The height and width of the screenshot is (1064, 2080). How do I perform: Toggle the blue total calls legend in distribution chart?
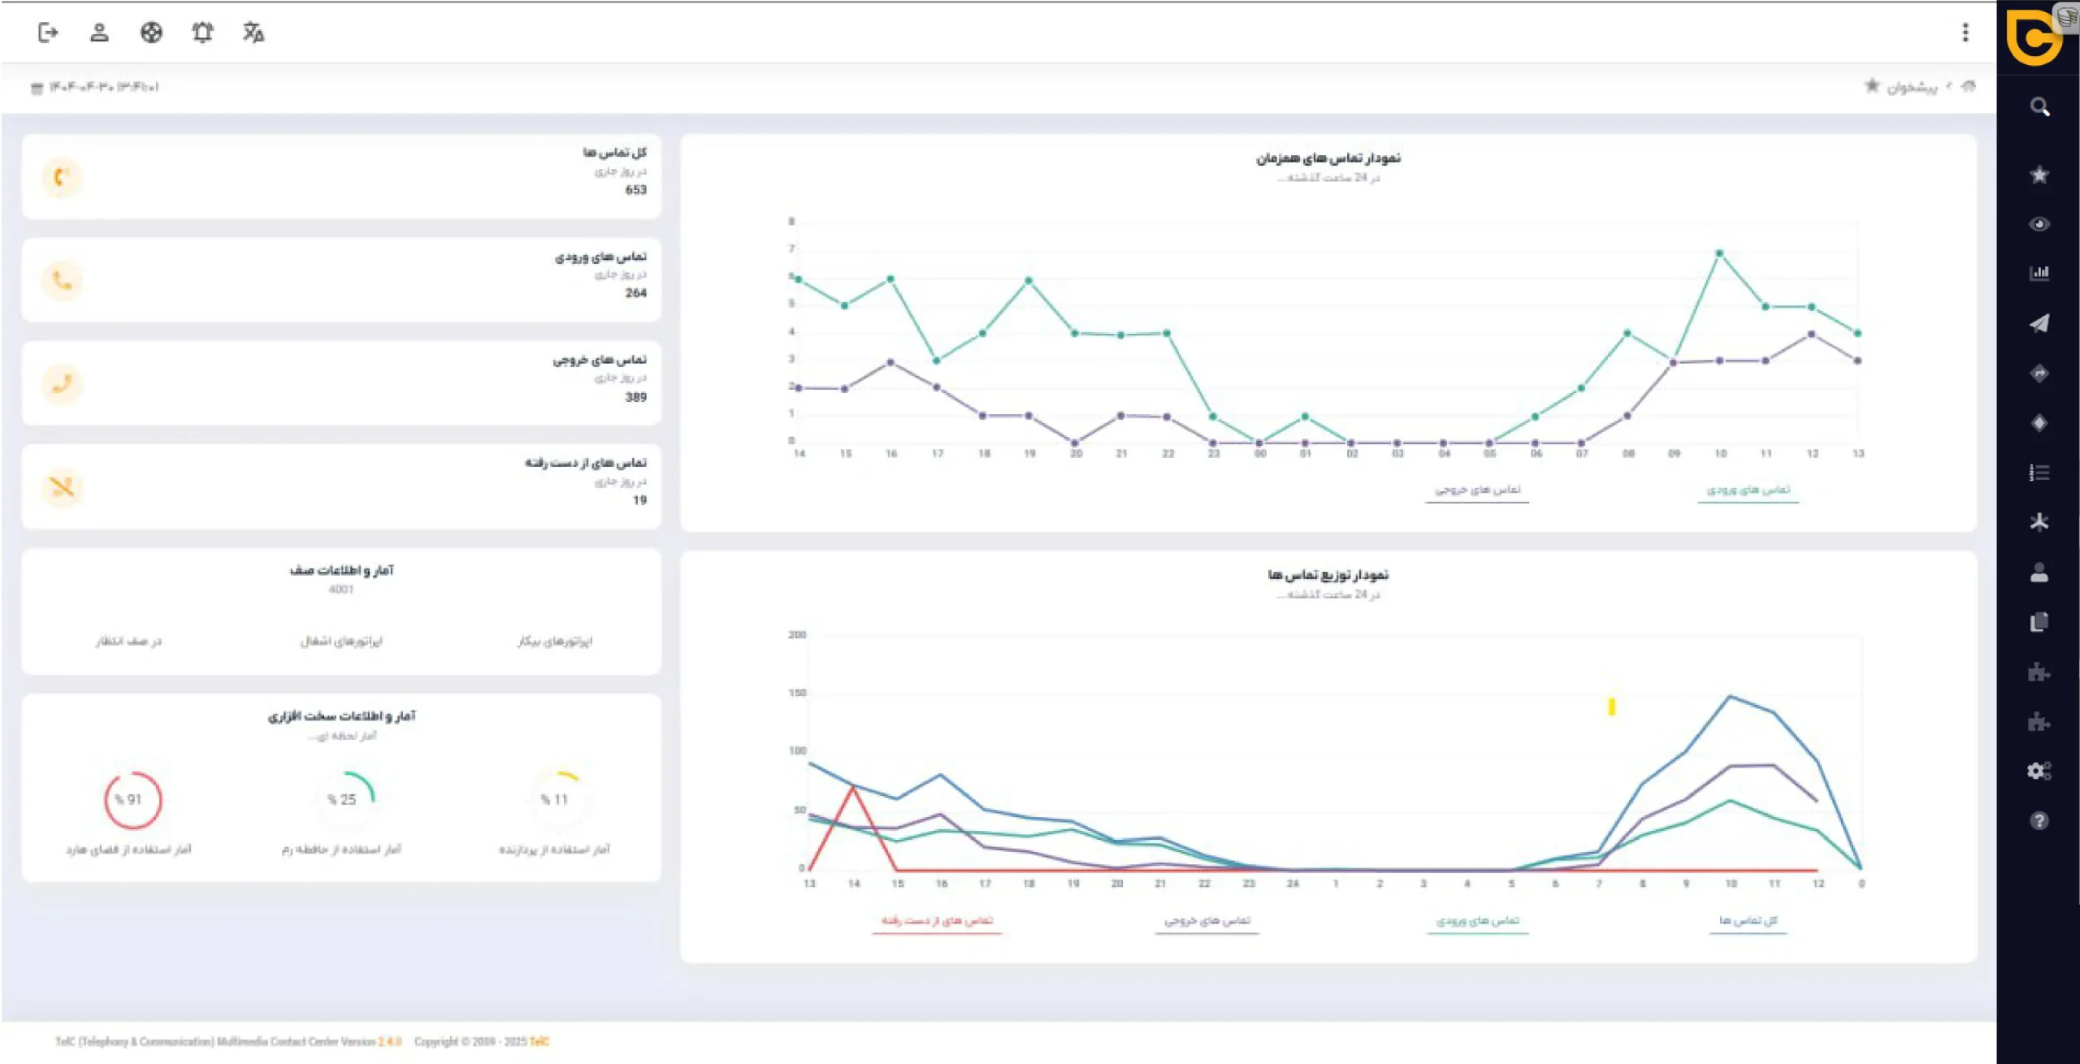coord(1748,920)
